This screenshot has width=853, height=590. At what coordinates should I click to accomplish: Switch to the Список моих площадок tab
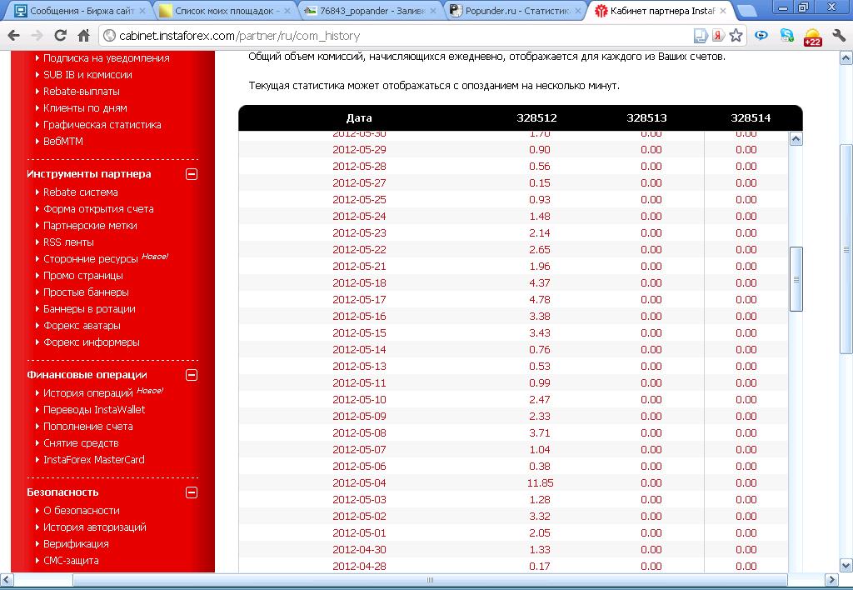[225, 10]
